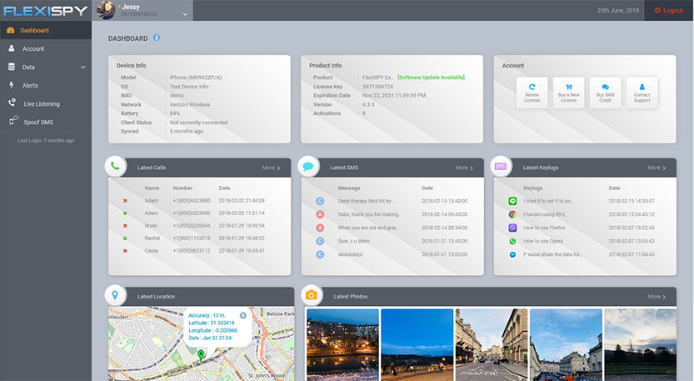
Task: Click contact icon beside 'When you are old' SMS
Action: coord(320,228)
